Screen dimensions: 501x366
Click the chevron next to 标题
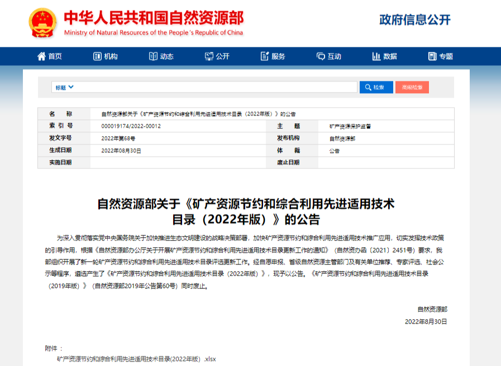[x=71, y=88]
